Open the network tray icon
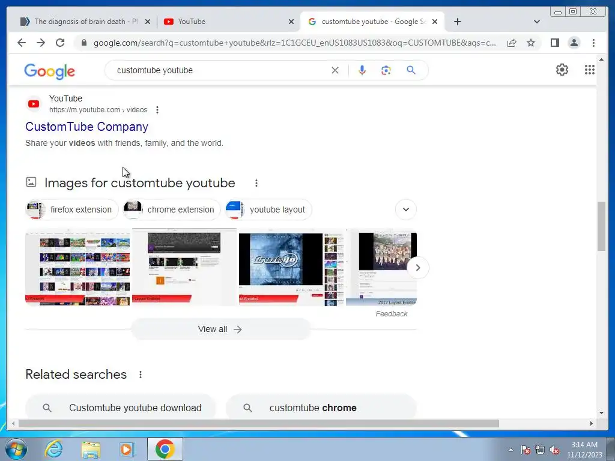 (540, 450)
